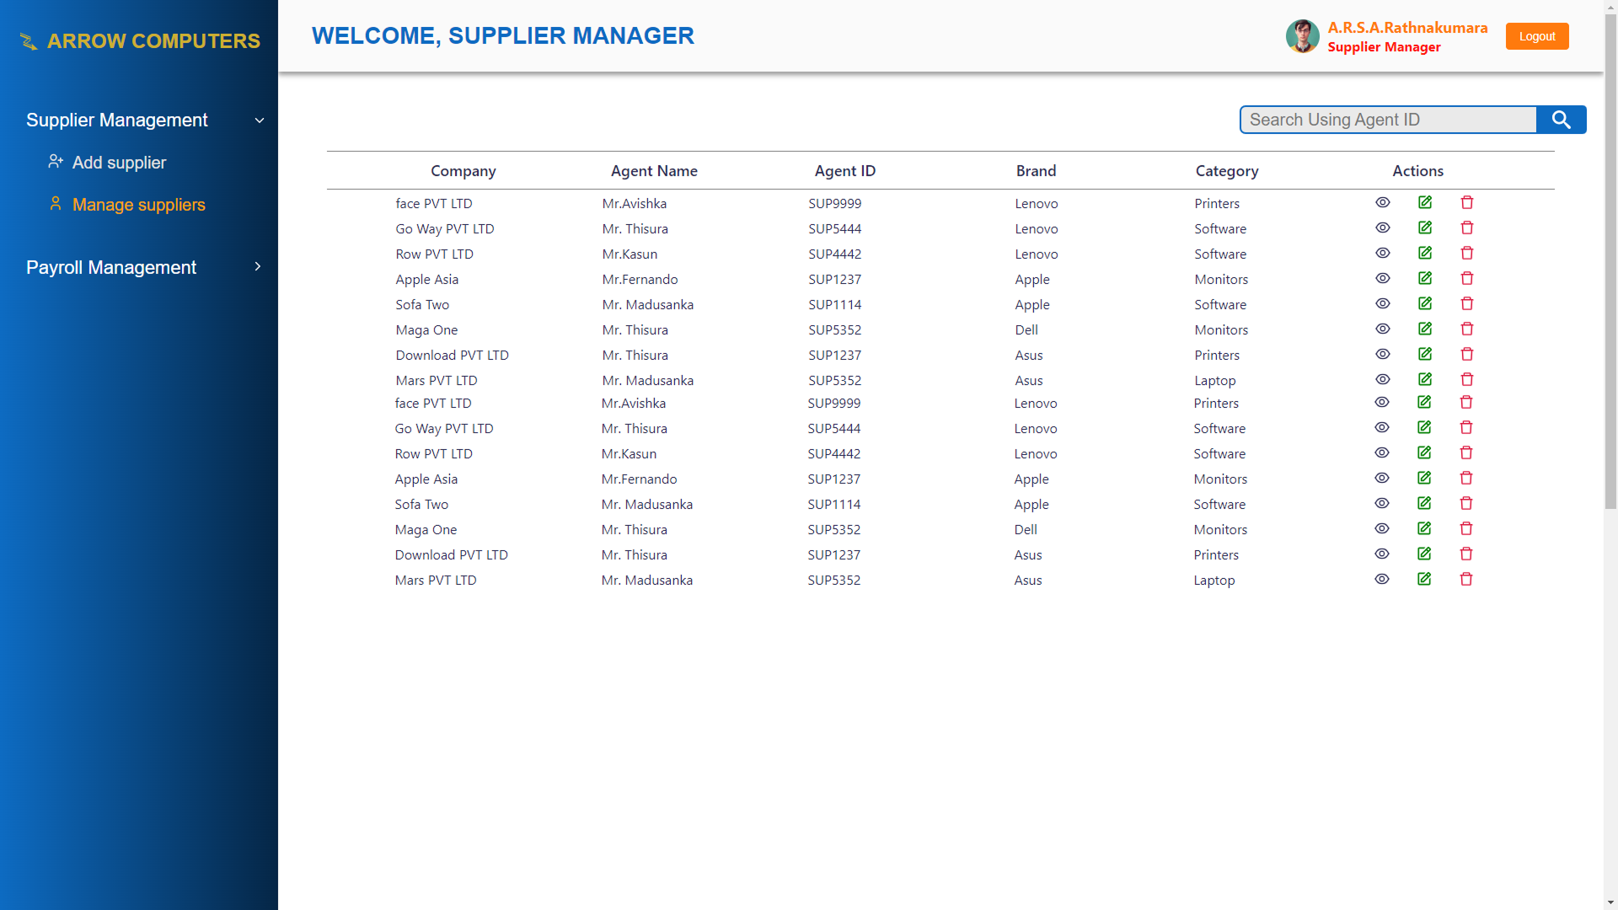Switch to Manage suppliers

(138, 205)
